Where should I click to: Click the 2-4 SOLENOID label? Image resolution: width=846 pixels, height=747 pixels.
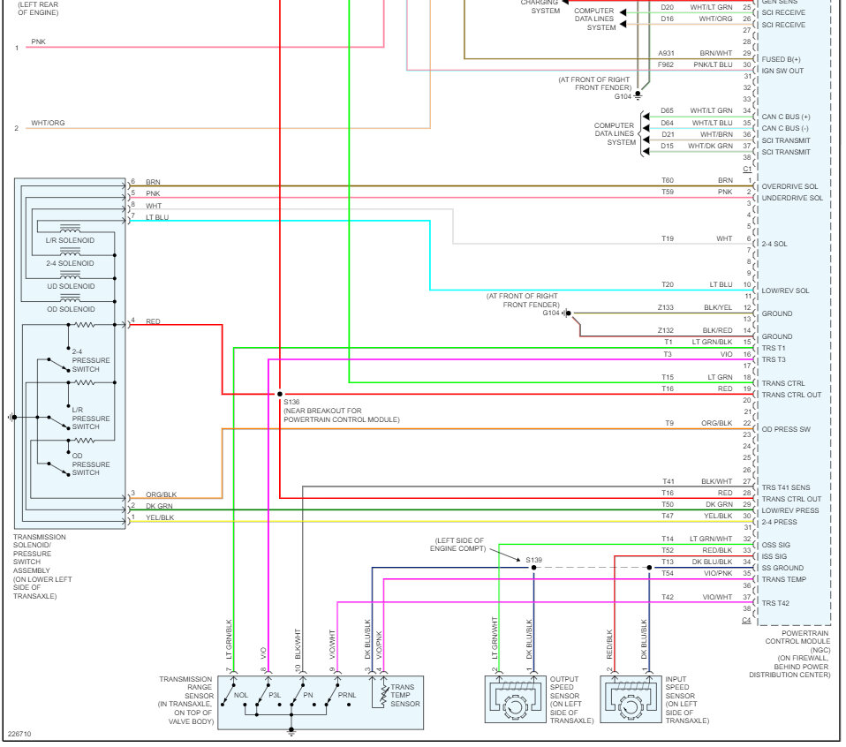click(70, 263)
